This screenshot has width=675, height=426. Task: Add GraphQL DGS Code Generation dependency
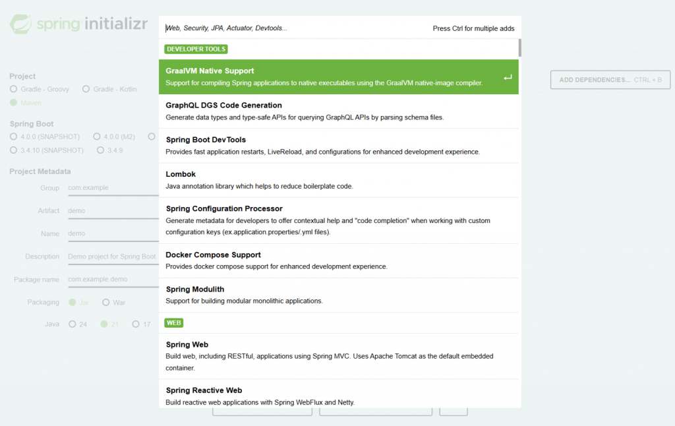coord(338,111)
